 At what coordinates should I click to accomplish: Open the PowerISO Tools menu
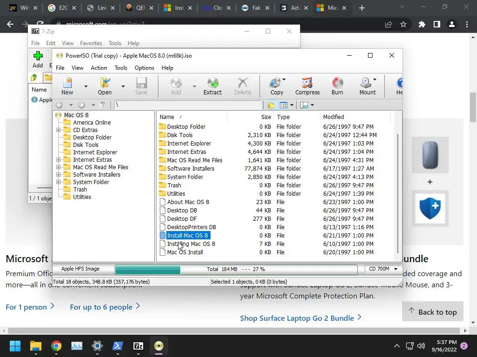[x=121, y=68]
